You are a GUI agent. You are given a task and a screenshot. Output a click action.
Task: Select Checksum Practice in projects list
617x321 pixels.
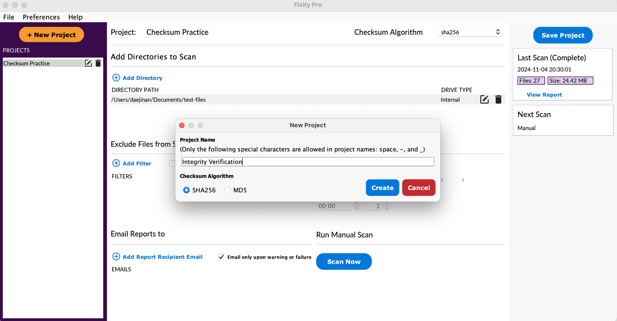(x=43, y=63)
